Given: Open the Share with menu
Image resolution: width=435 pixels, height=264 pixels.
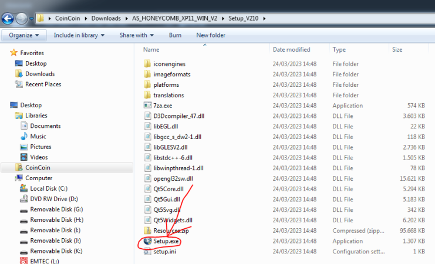Looking at the screenshot, I should pos(137,35).
